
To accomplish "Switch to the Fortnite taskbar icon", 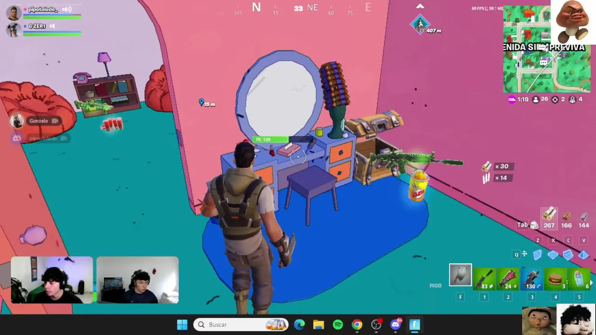I will 415,324.
